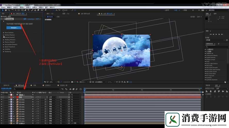Select the Selection arrow tool
Viewport: 229px width, 128px height.
coord(3,10)
